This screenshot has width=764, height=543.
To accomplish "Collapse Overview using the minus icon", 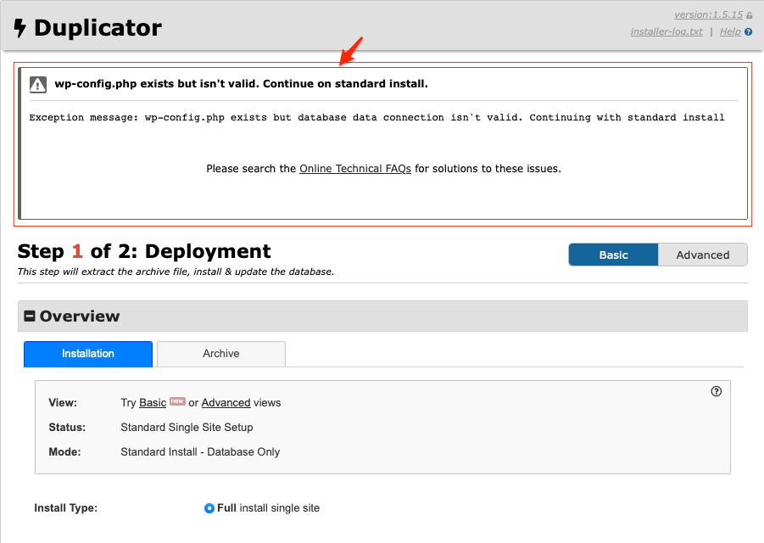I will click(30, 316).
